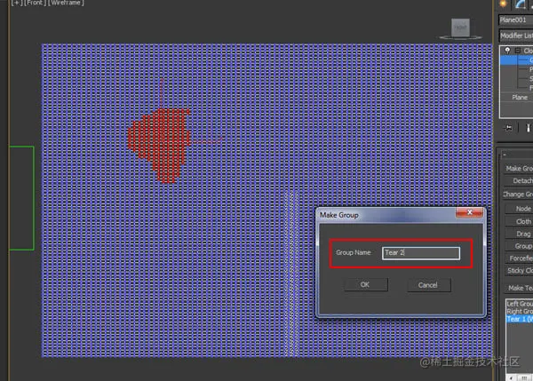This screenshot has width=533, height=381.
Task: Collapse the Group rollout minus icon
Action: [505, 155]
